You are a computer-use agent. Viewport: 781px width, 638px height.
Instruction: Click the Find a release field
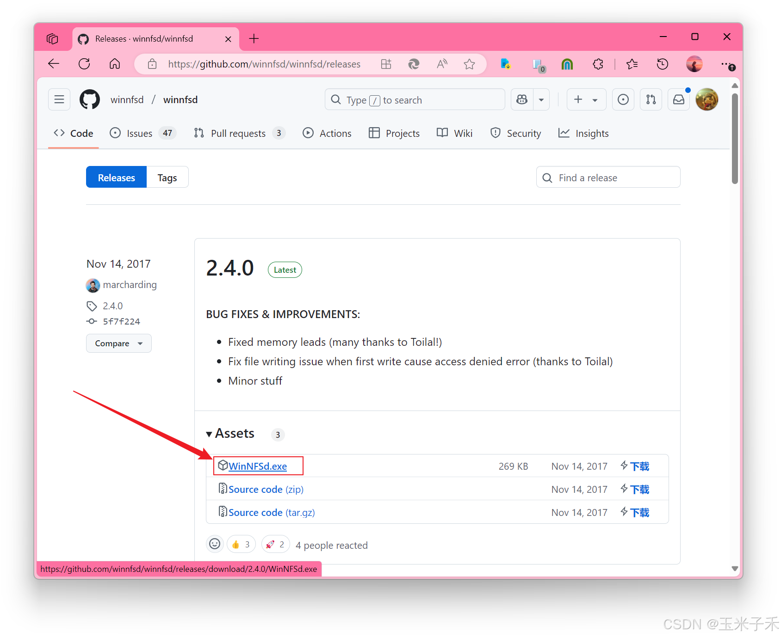(608, 178)
